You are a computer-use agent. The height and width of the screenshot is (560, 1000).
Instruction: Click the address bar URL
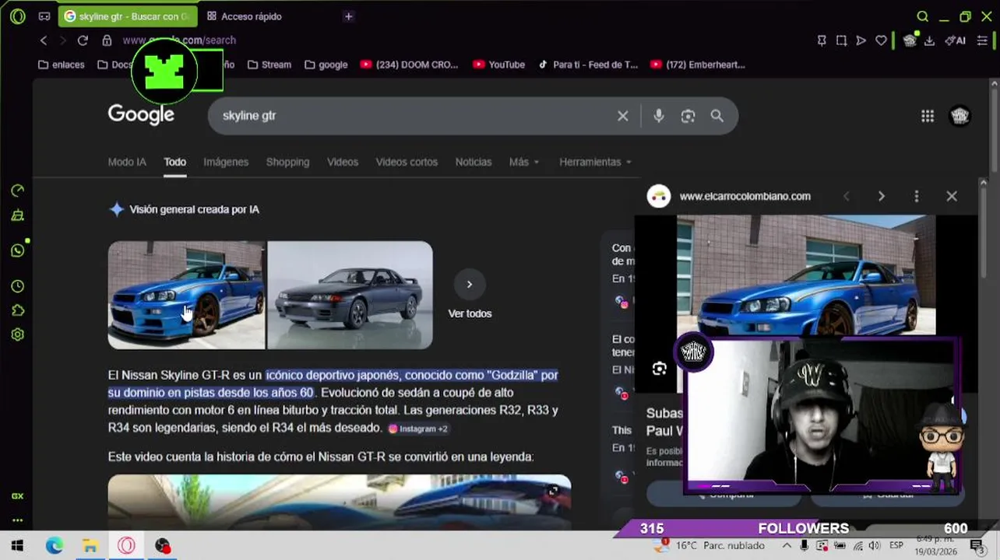[x=179, y=40]
